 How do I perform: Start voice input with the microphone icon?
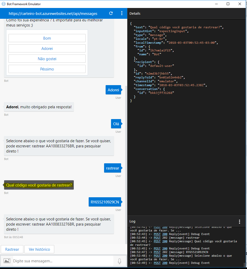tap(119, 261)
